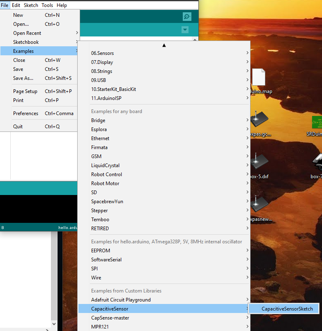Expand the Sketchbook submenu
322x331 pixels.
click(39, 42)
